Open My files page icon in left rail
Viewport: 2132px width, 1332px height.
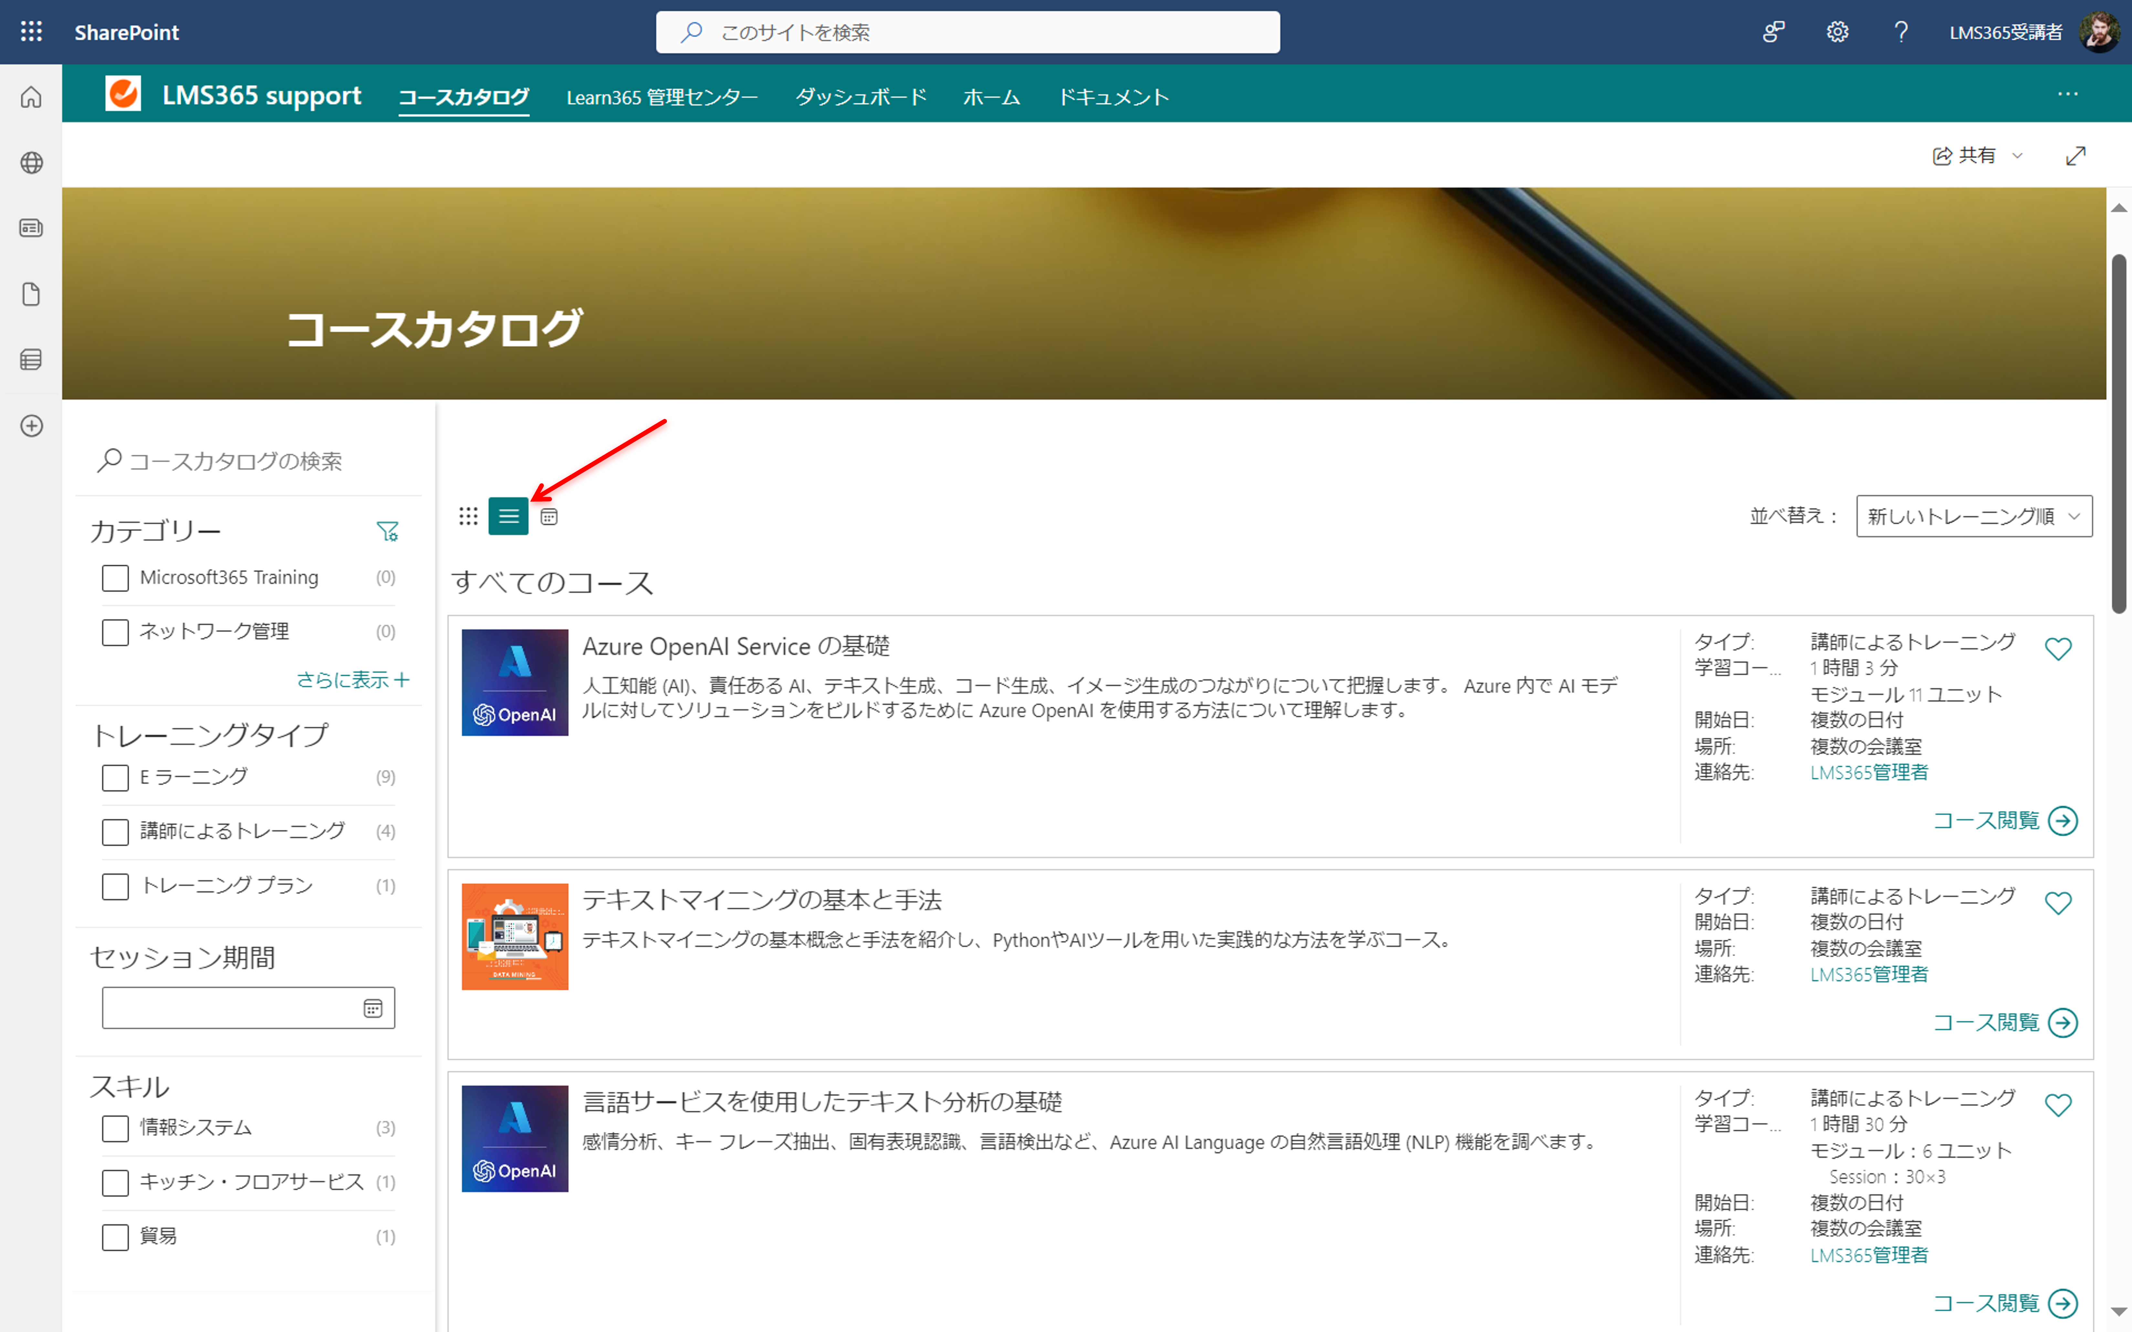tap(31, 294)
